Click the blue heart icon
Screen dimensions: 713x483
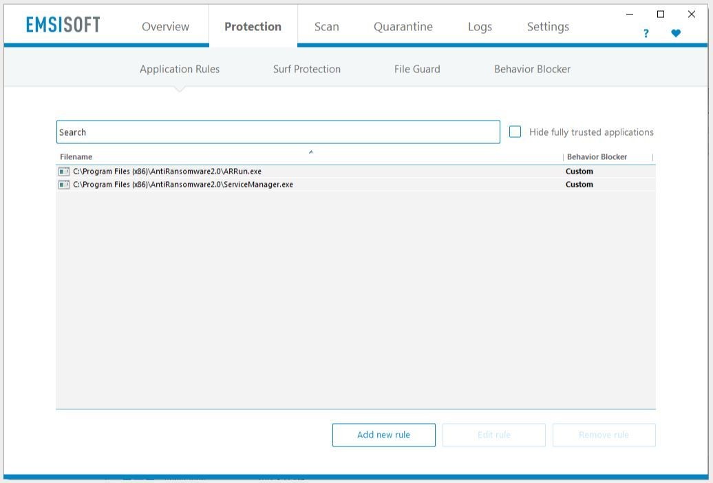[x=676, y=33]
